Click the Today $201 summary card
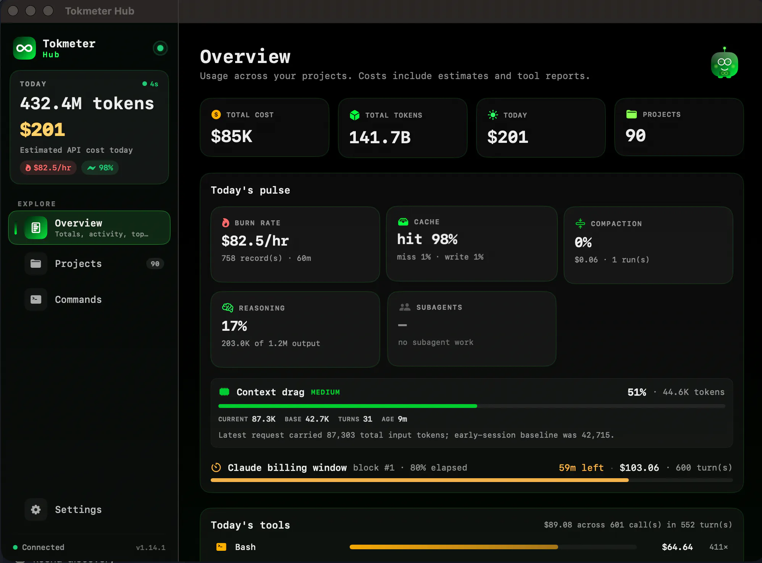The width and height of the screenshot is (762, 563). click(x=541, y=128)
